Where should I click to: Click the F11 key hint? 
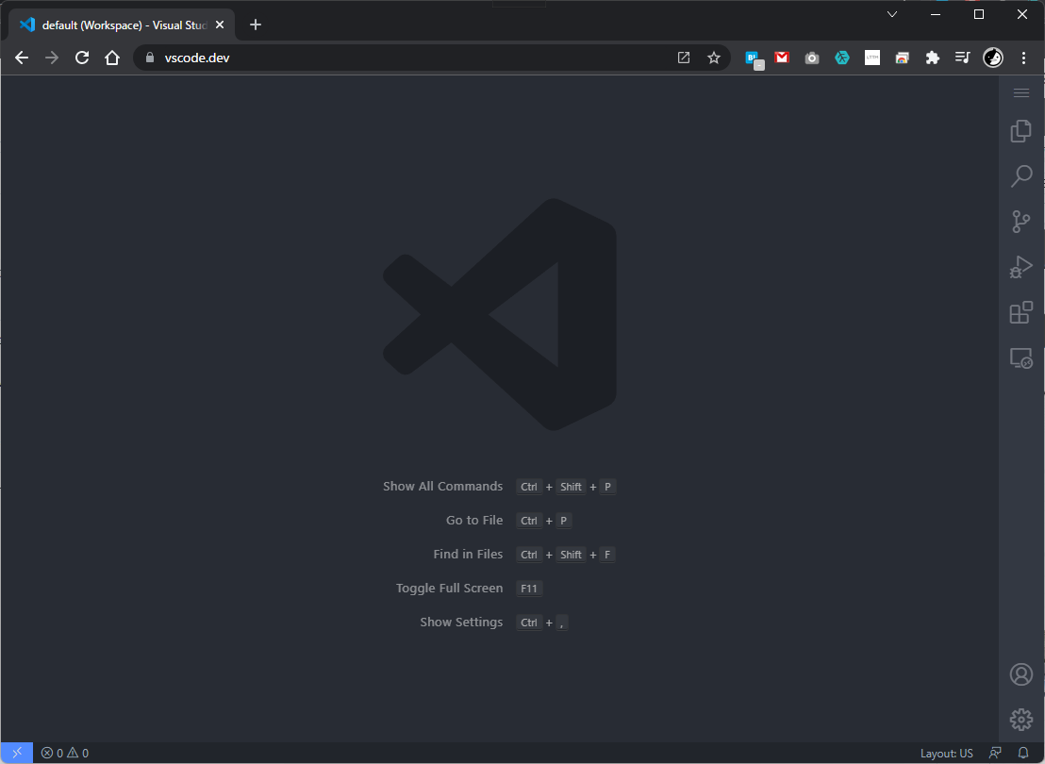[x=529, y=588]
